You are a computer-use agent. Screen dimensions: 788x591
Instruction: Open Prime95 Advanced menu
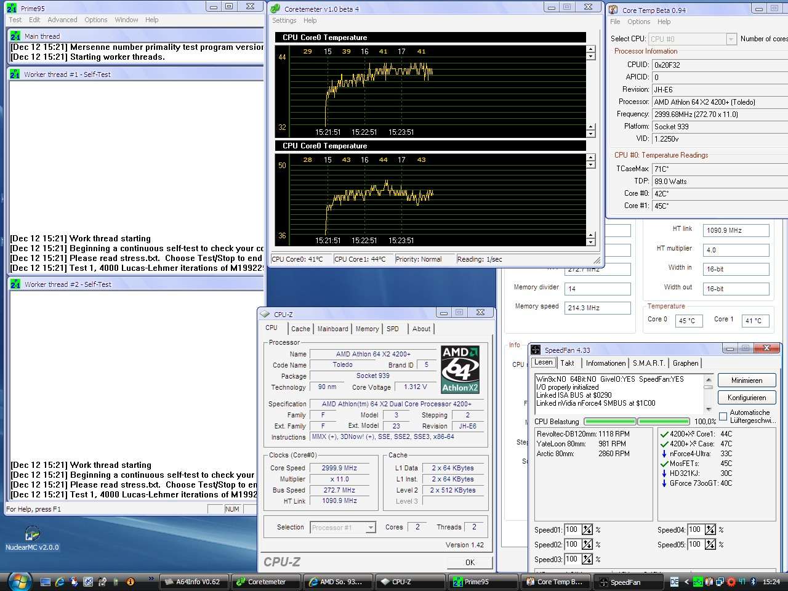pos(62,20)
